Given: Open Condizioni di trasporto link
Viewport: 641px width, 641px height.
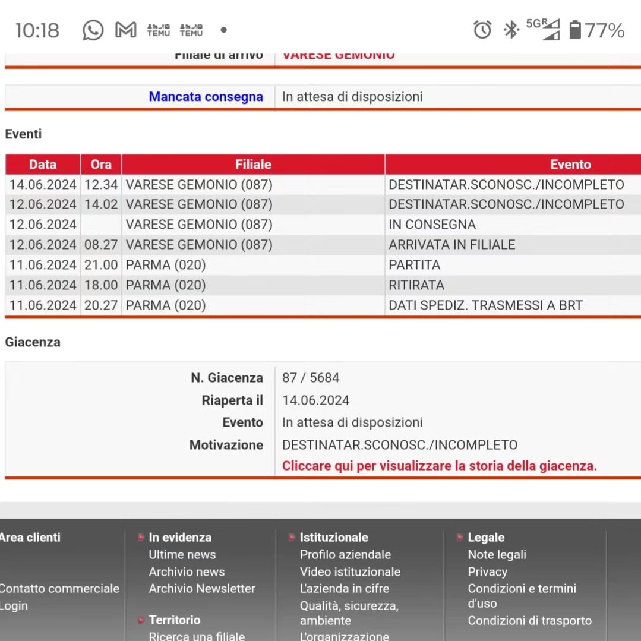Looking at the screenshot, I should coord(530,621).
